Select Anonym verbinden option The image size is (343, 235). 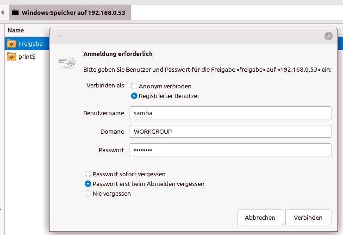134,86
